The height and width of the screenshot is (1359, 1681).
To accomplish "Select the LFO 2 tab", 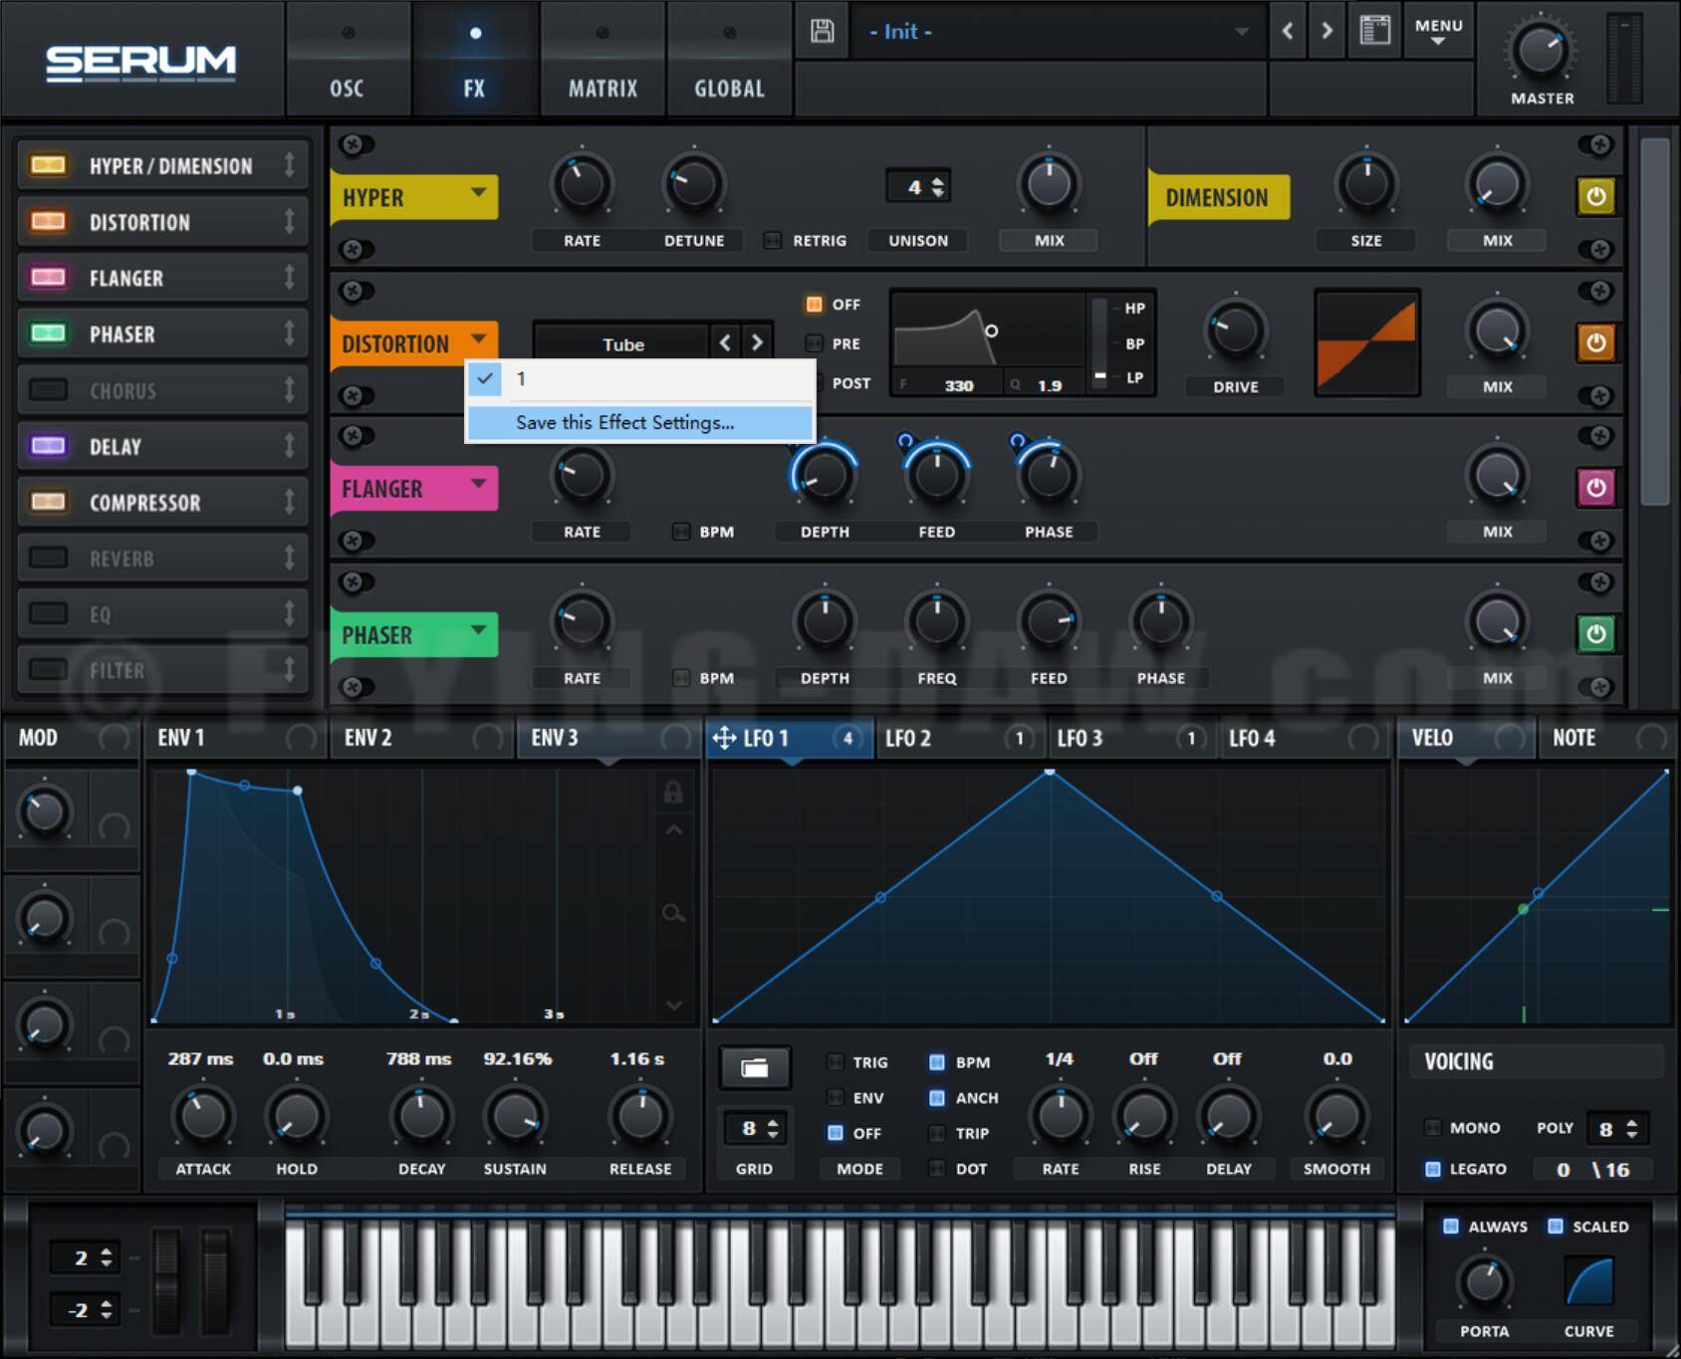I will [x=959, y=738].
